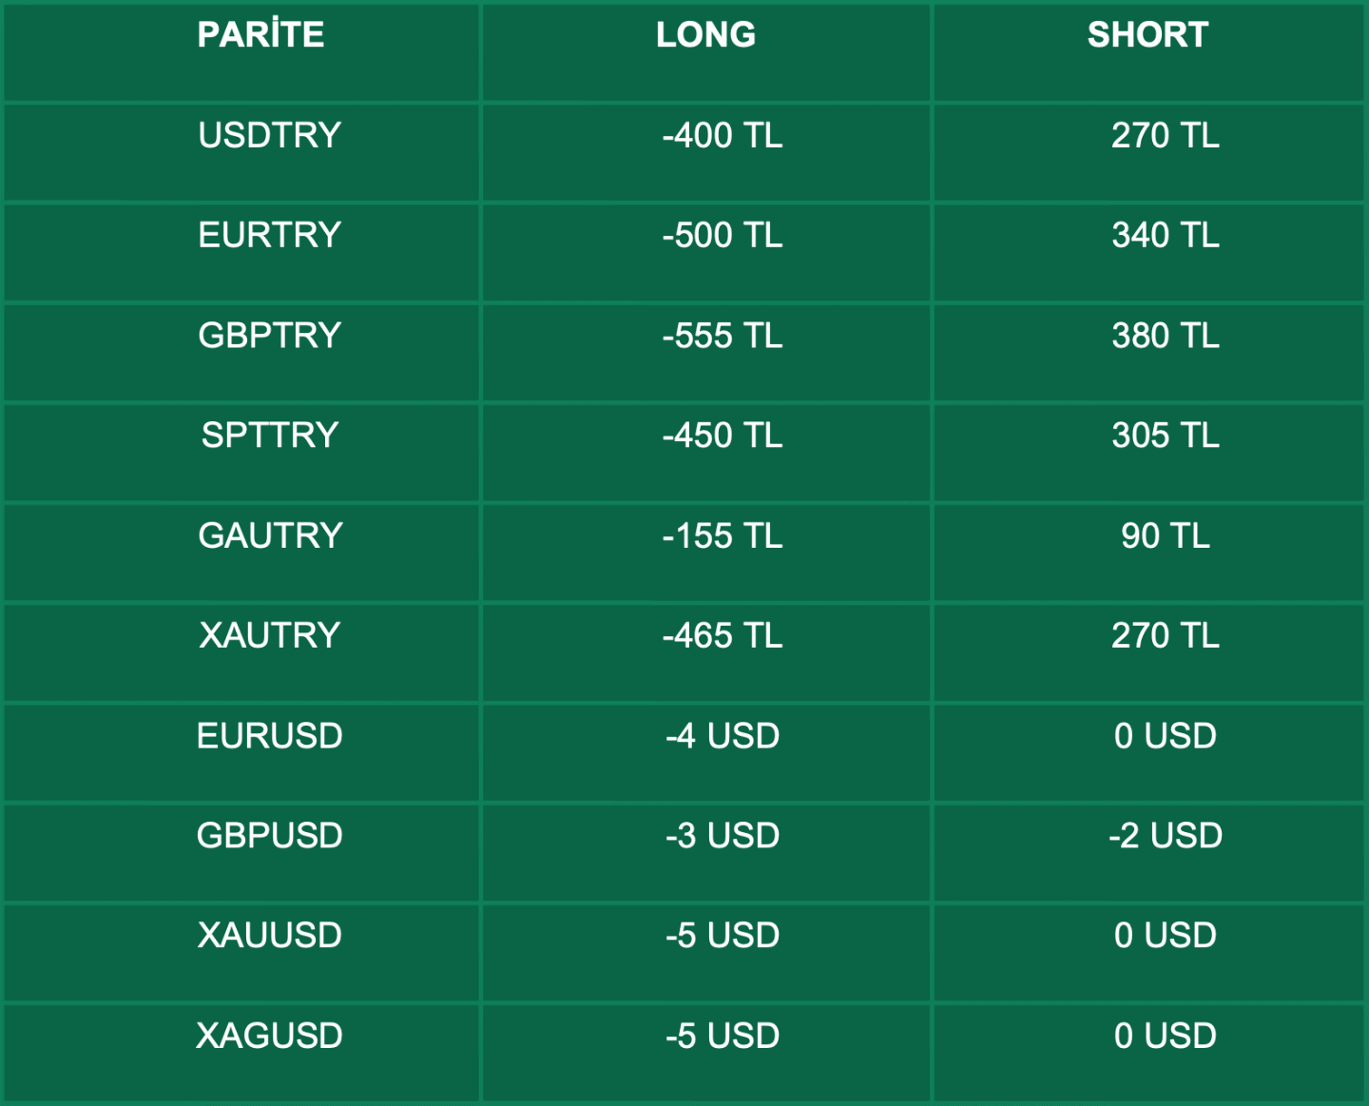Click the PARİTE column header
This screenshot has width=1369, height=1106.
click(x=260, y=35)
